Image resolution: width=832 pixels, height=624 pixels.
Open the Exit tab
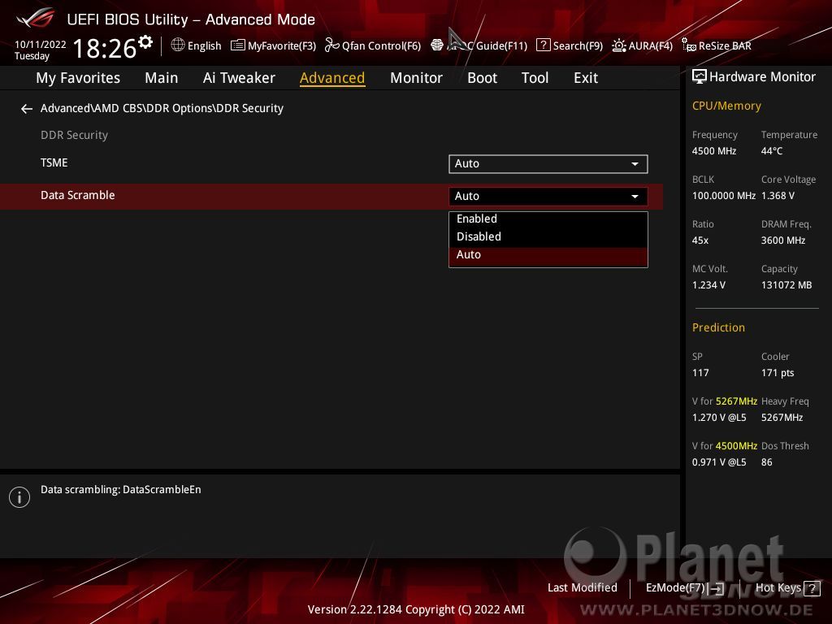click(586, 78)
